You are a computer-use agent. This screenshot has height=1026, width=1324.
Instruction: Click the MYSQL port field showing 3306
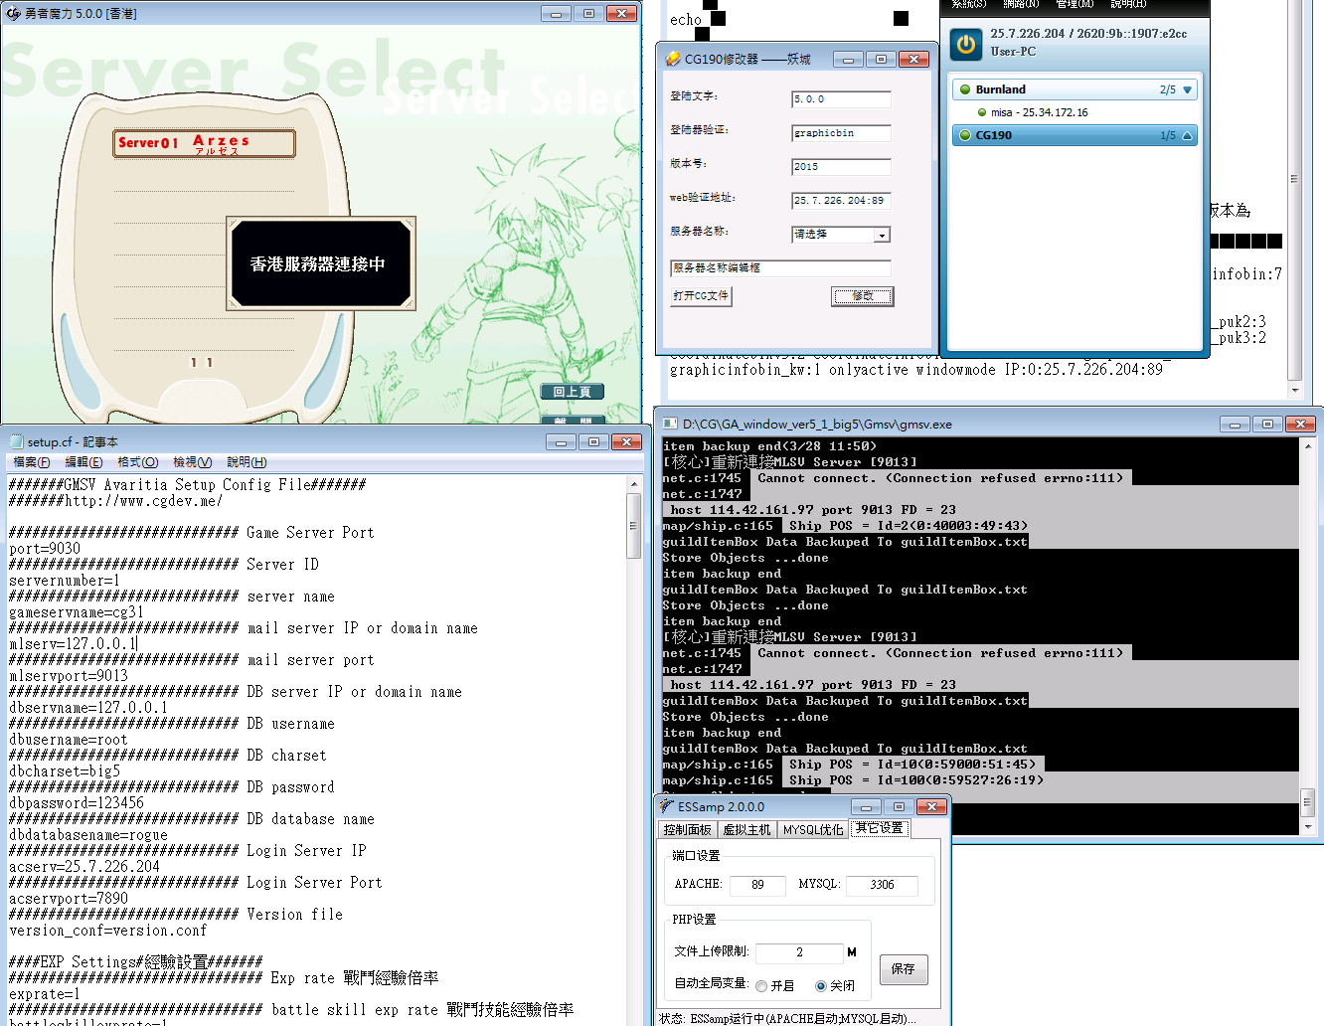point(882,885)
